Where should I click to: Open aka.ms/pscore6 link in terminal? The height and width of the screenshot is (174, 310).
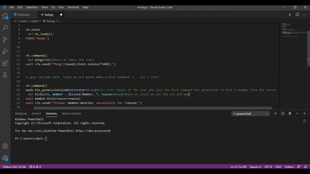tap(93, 131)
